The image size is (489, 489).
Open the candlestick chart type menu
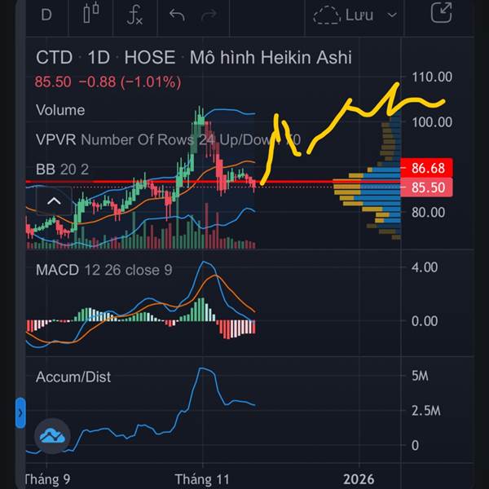(x=91, y=13)
